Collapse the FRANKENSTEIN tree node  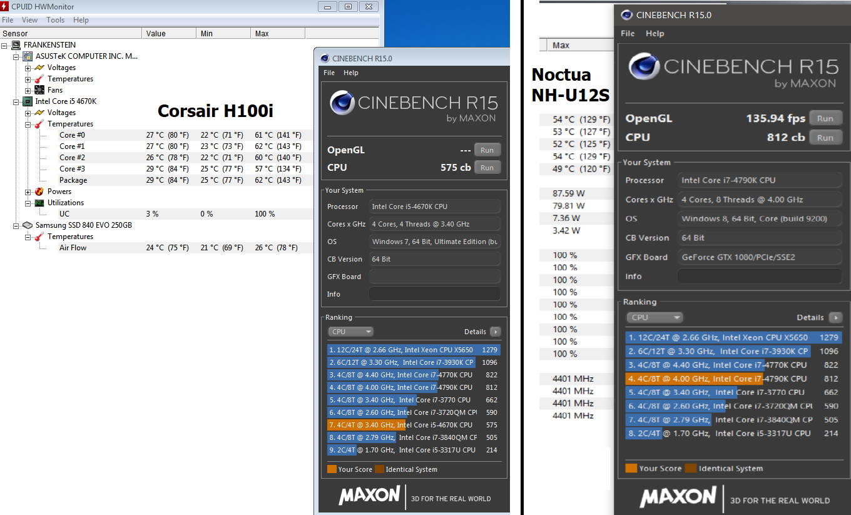(x=5, y=45)
